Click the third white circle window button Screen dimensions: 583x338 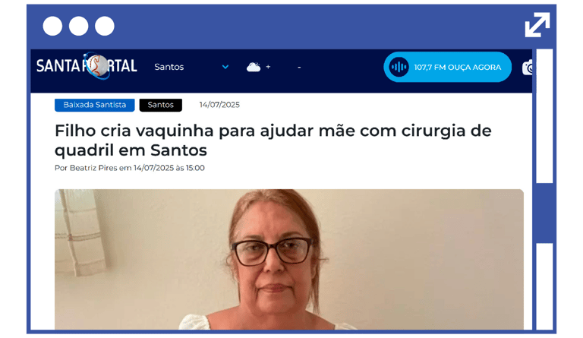point(105,26)
